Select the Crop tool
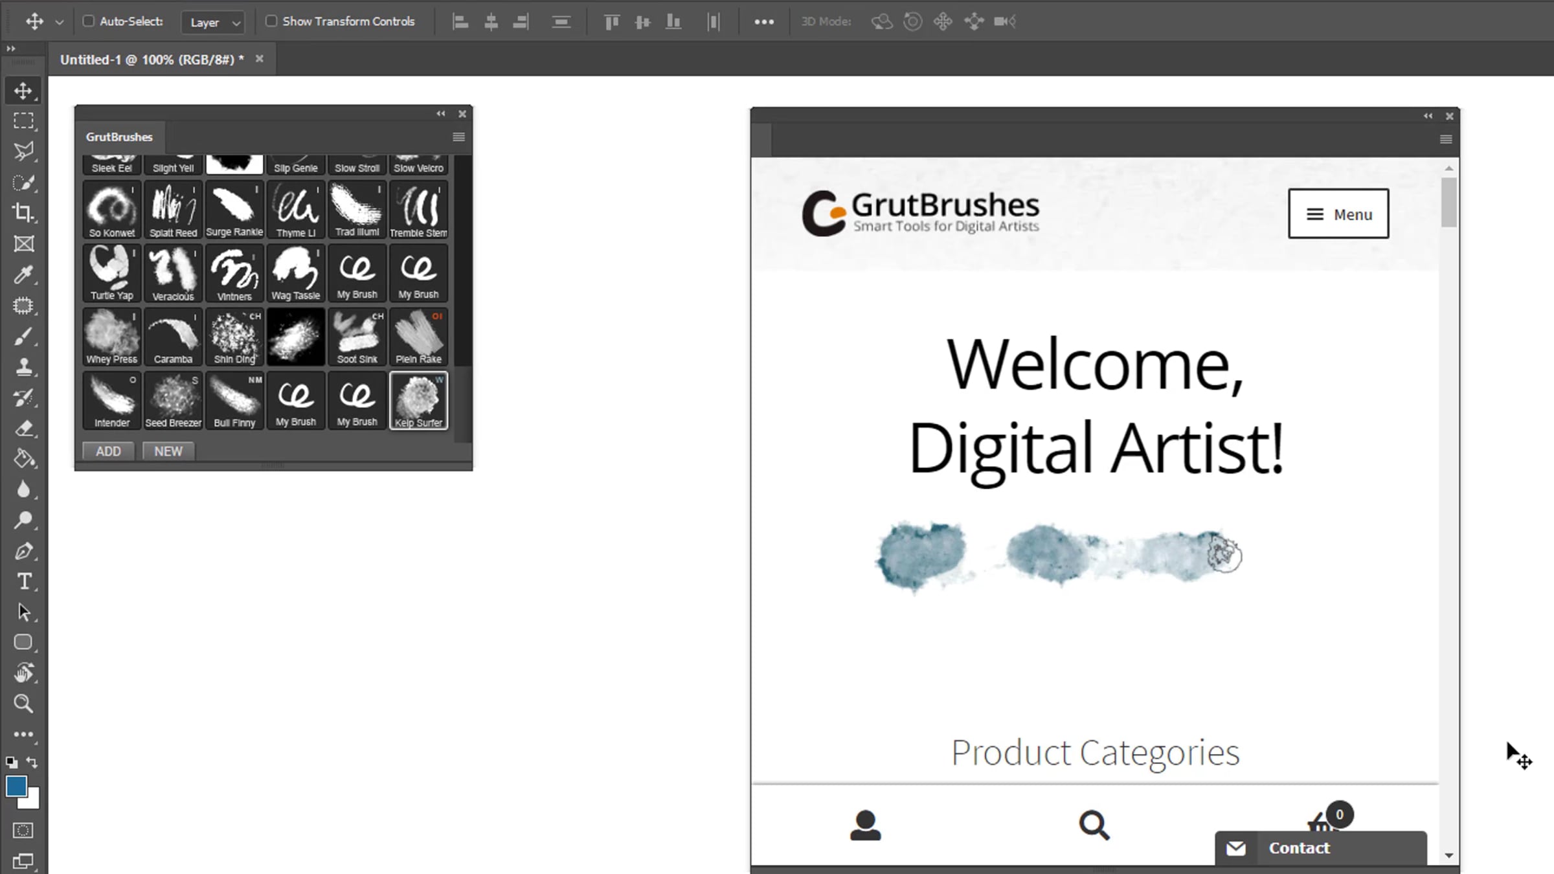This screenshot has height=874, width=1554. pos(23,213)
